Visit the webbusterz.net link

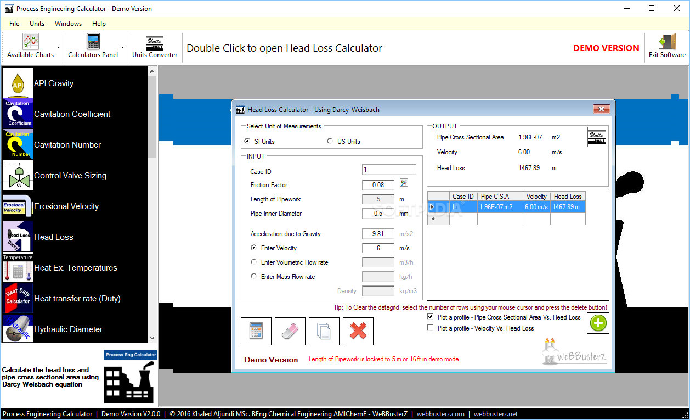[x=496, y=414]
